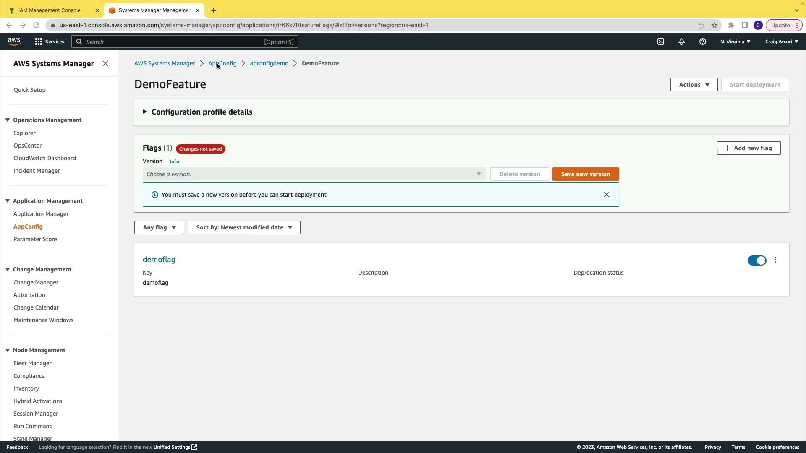Click Save new version button
Screen dimensions: 806x453
585,174
